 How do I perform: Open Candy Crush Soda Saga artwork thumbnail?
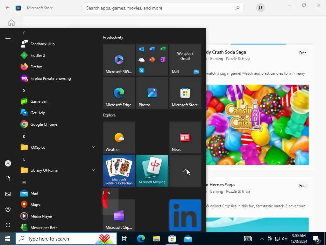tap(258, 125)
